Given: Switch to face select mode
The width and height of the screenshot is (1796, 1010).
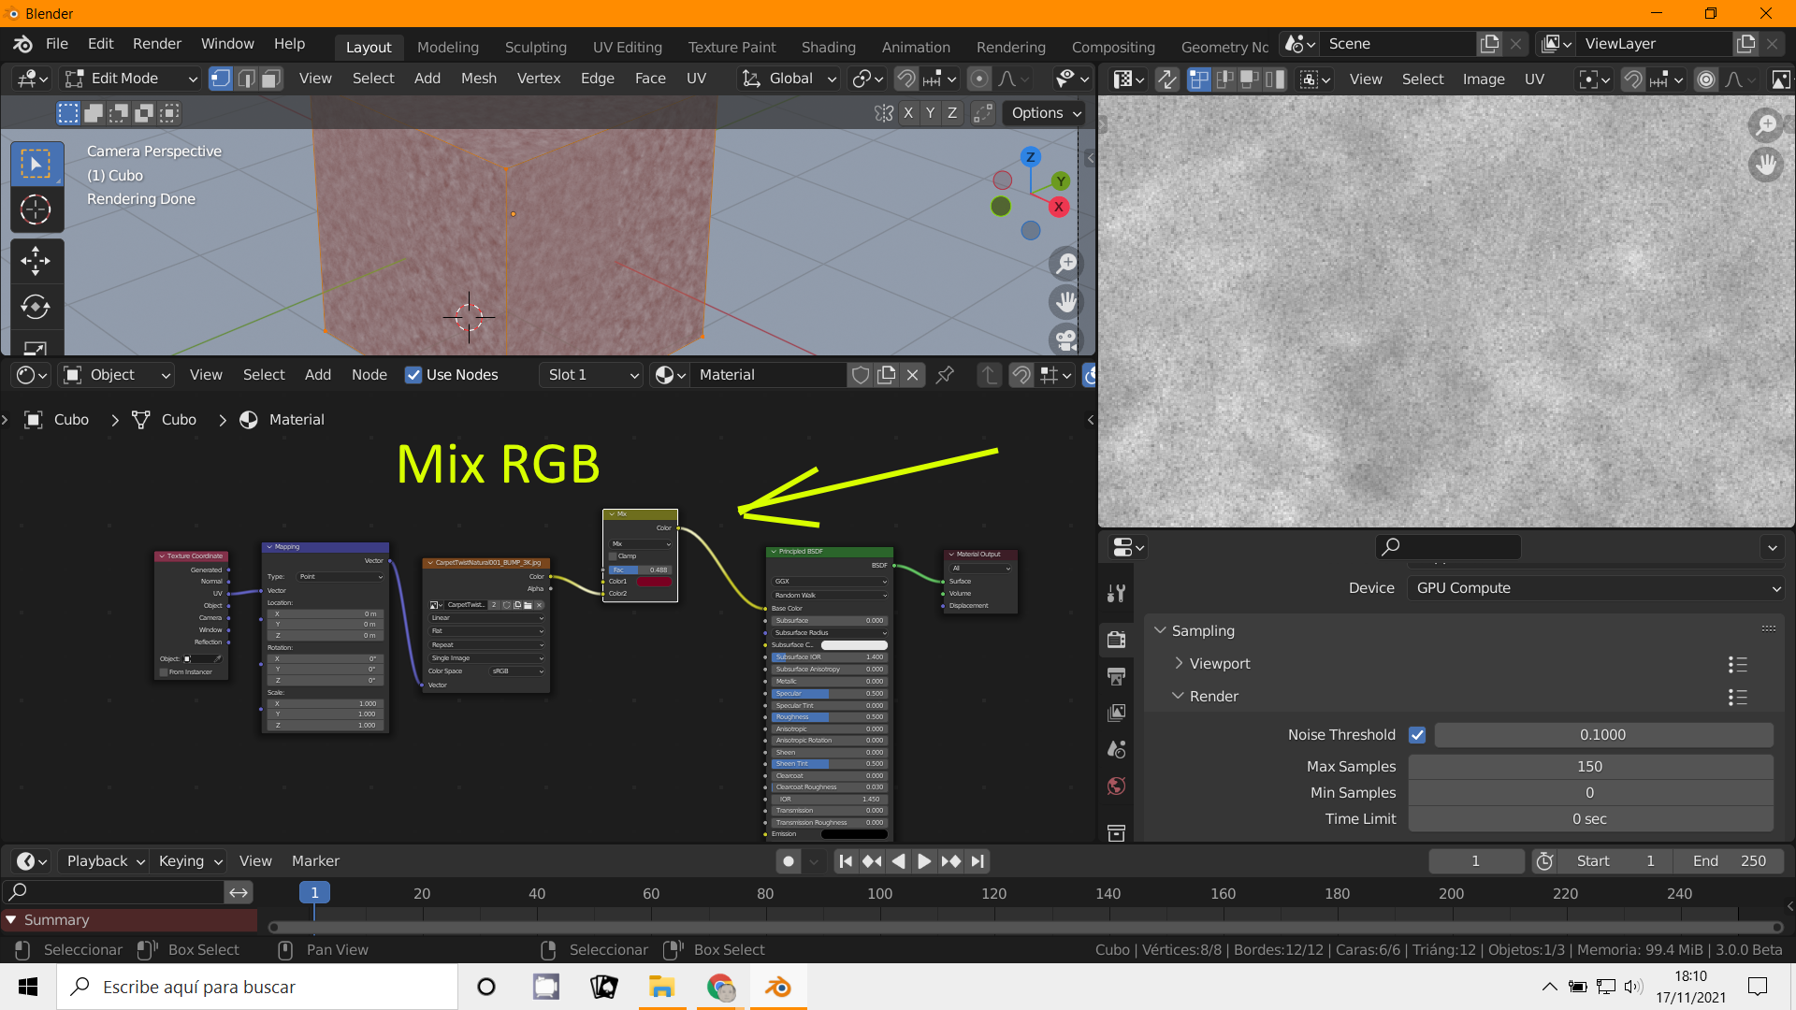Looking at the screenshot, I should pos(271,79).
